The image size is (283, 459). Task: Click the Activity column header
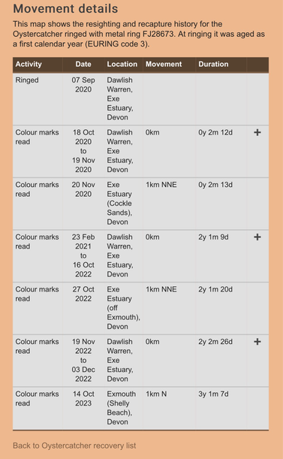point(29,64)
